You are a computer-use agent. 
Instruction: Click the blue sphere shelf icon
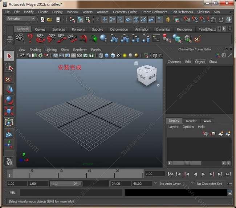pos(103,38)
